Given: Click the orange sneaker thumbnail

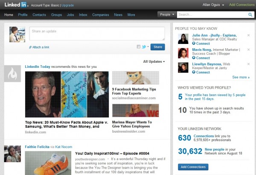Looking at the screenshot, I should 48,163.
